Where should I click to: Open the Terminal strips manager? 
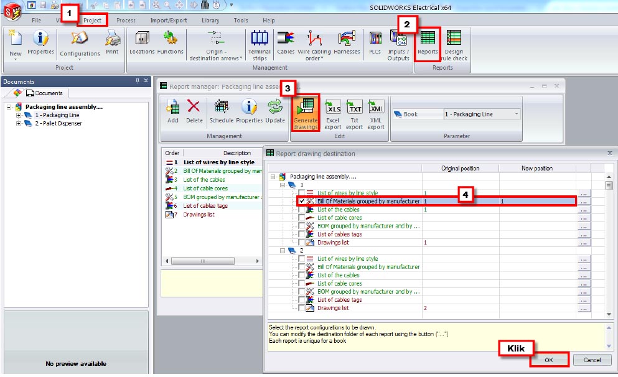260,44
